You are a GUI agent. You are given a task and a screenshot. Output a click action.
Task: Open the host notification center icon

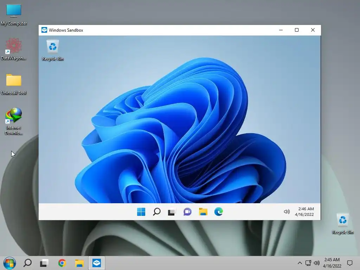point(350,263)
